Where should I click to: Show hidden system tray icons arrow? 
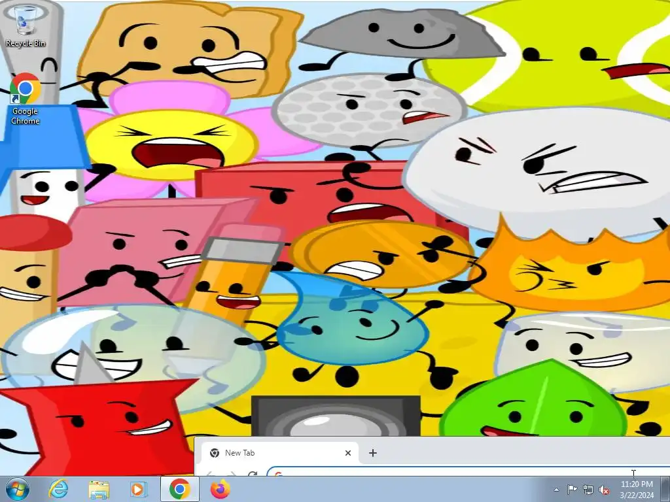[556, 490]
